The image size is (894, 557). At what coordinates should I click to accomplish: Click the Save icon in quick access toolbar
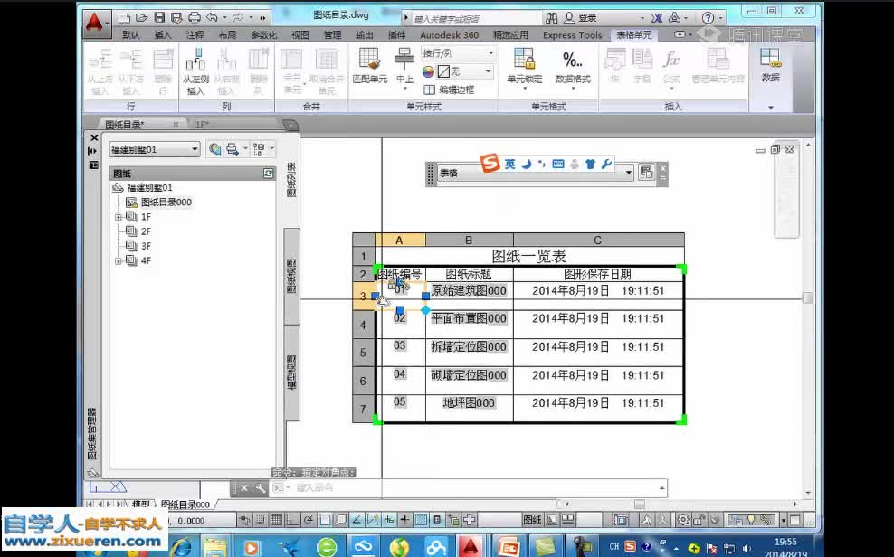tap(159, 18)
